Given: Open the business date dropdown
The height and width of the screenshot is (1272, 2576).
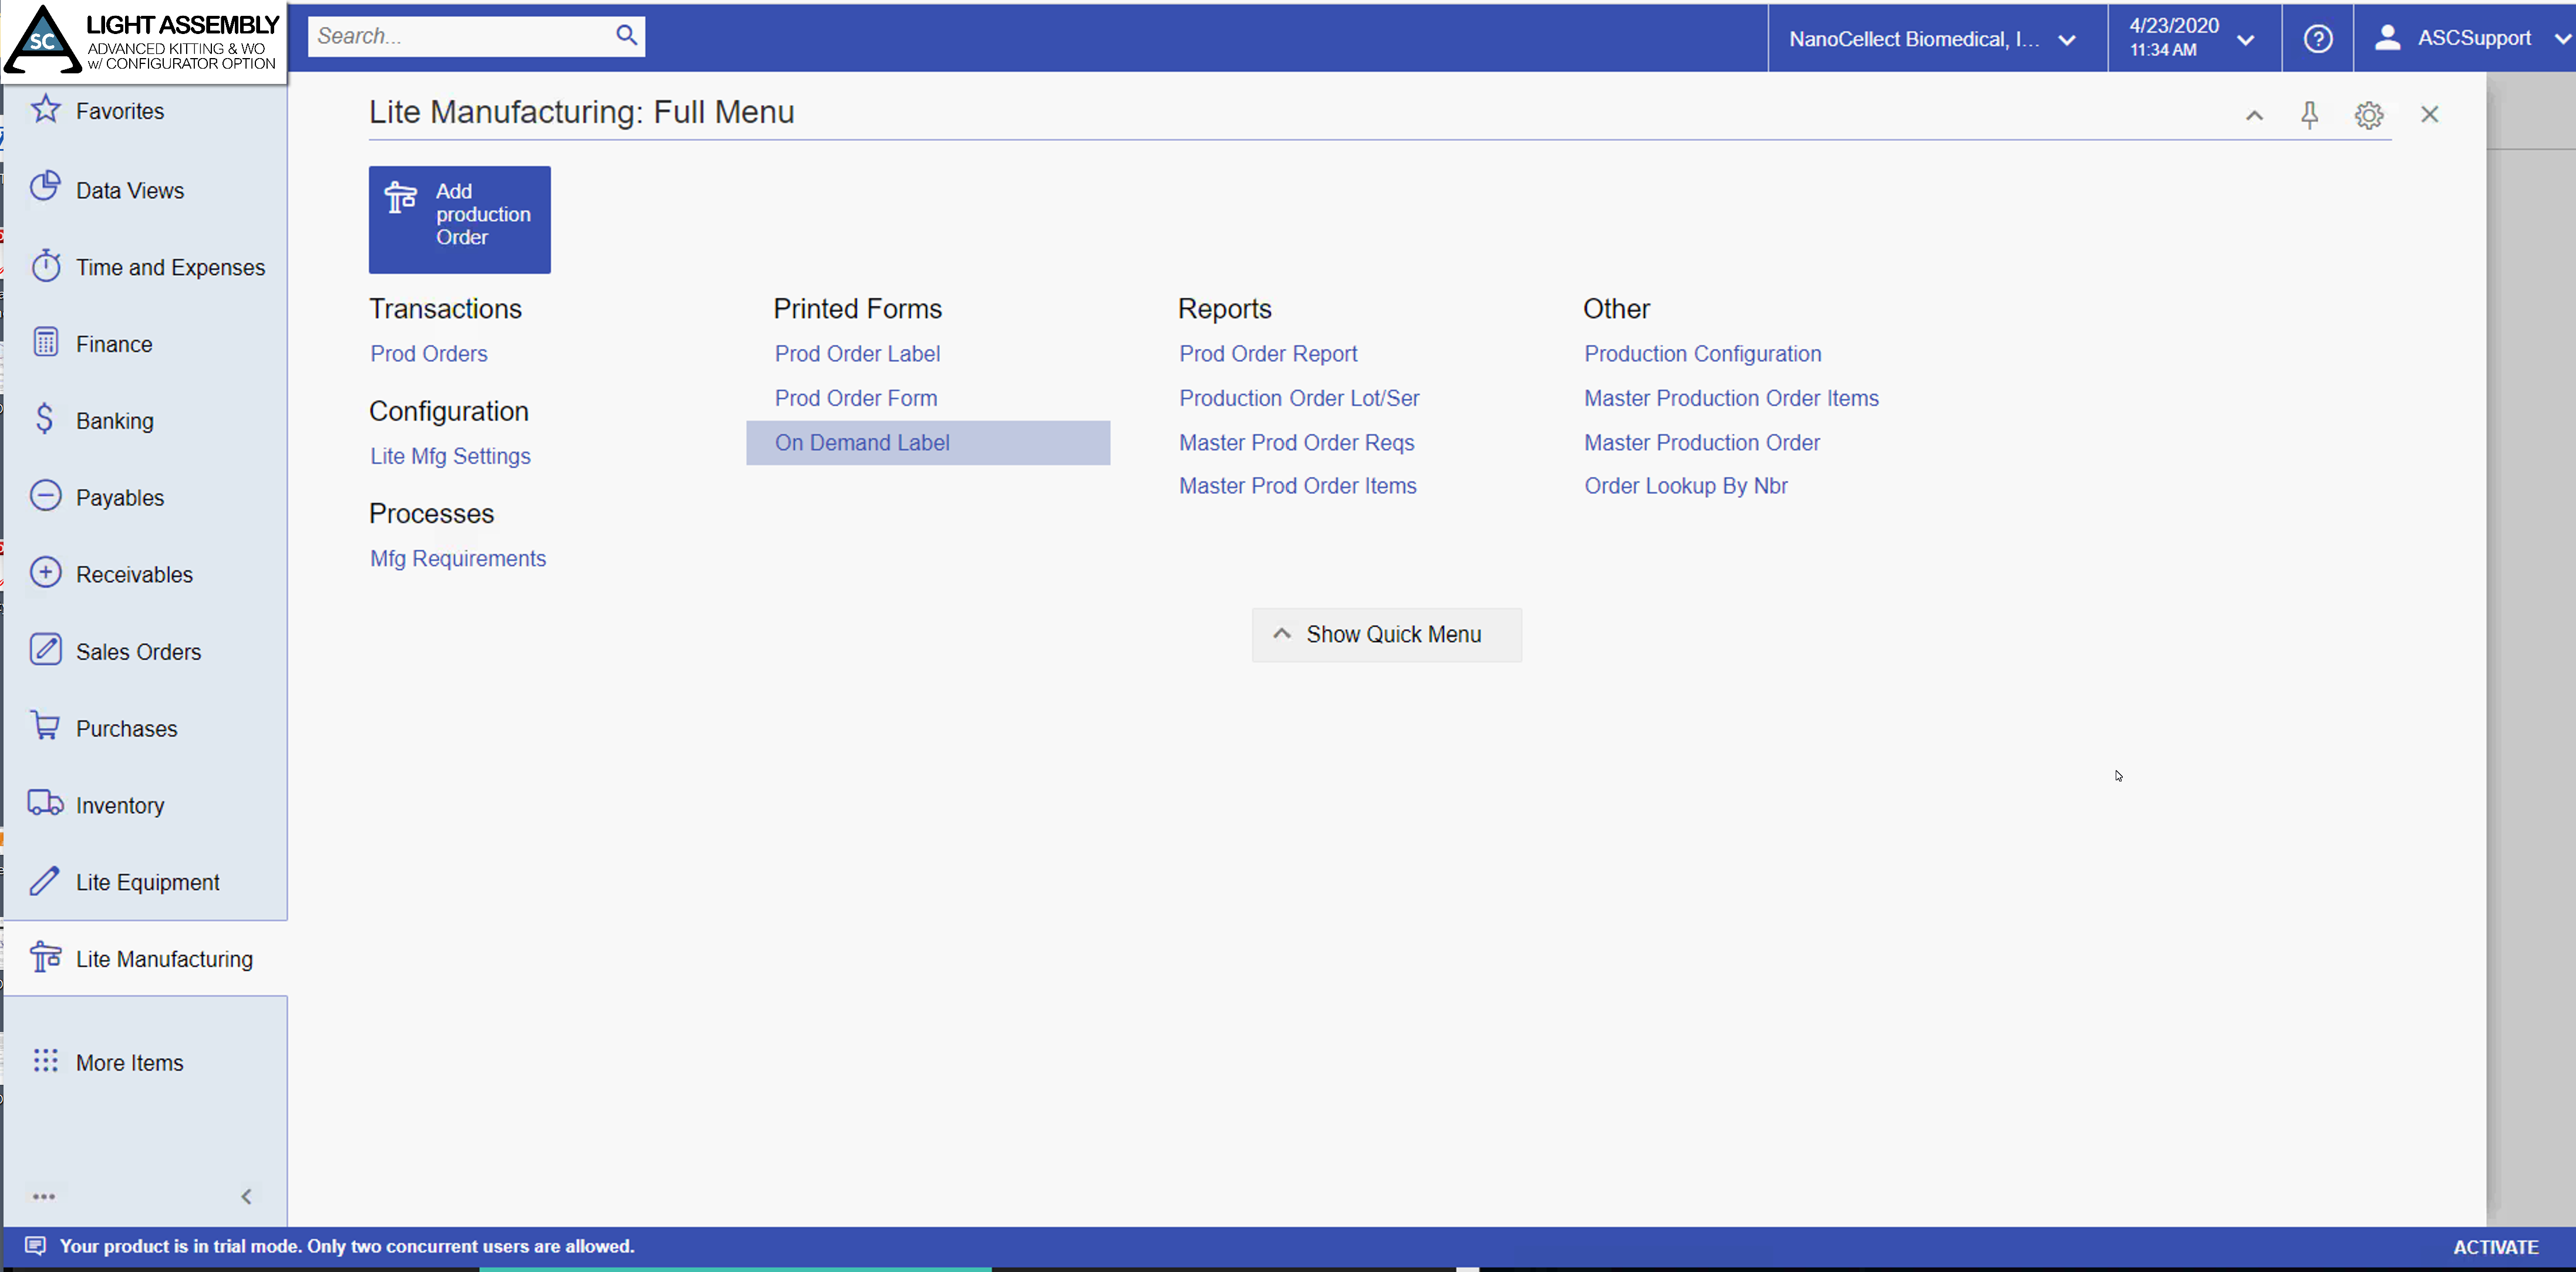Looking at the screenshot, I should pos(2194,39).
